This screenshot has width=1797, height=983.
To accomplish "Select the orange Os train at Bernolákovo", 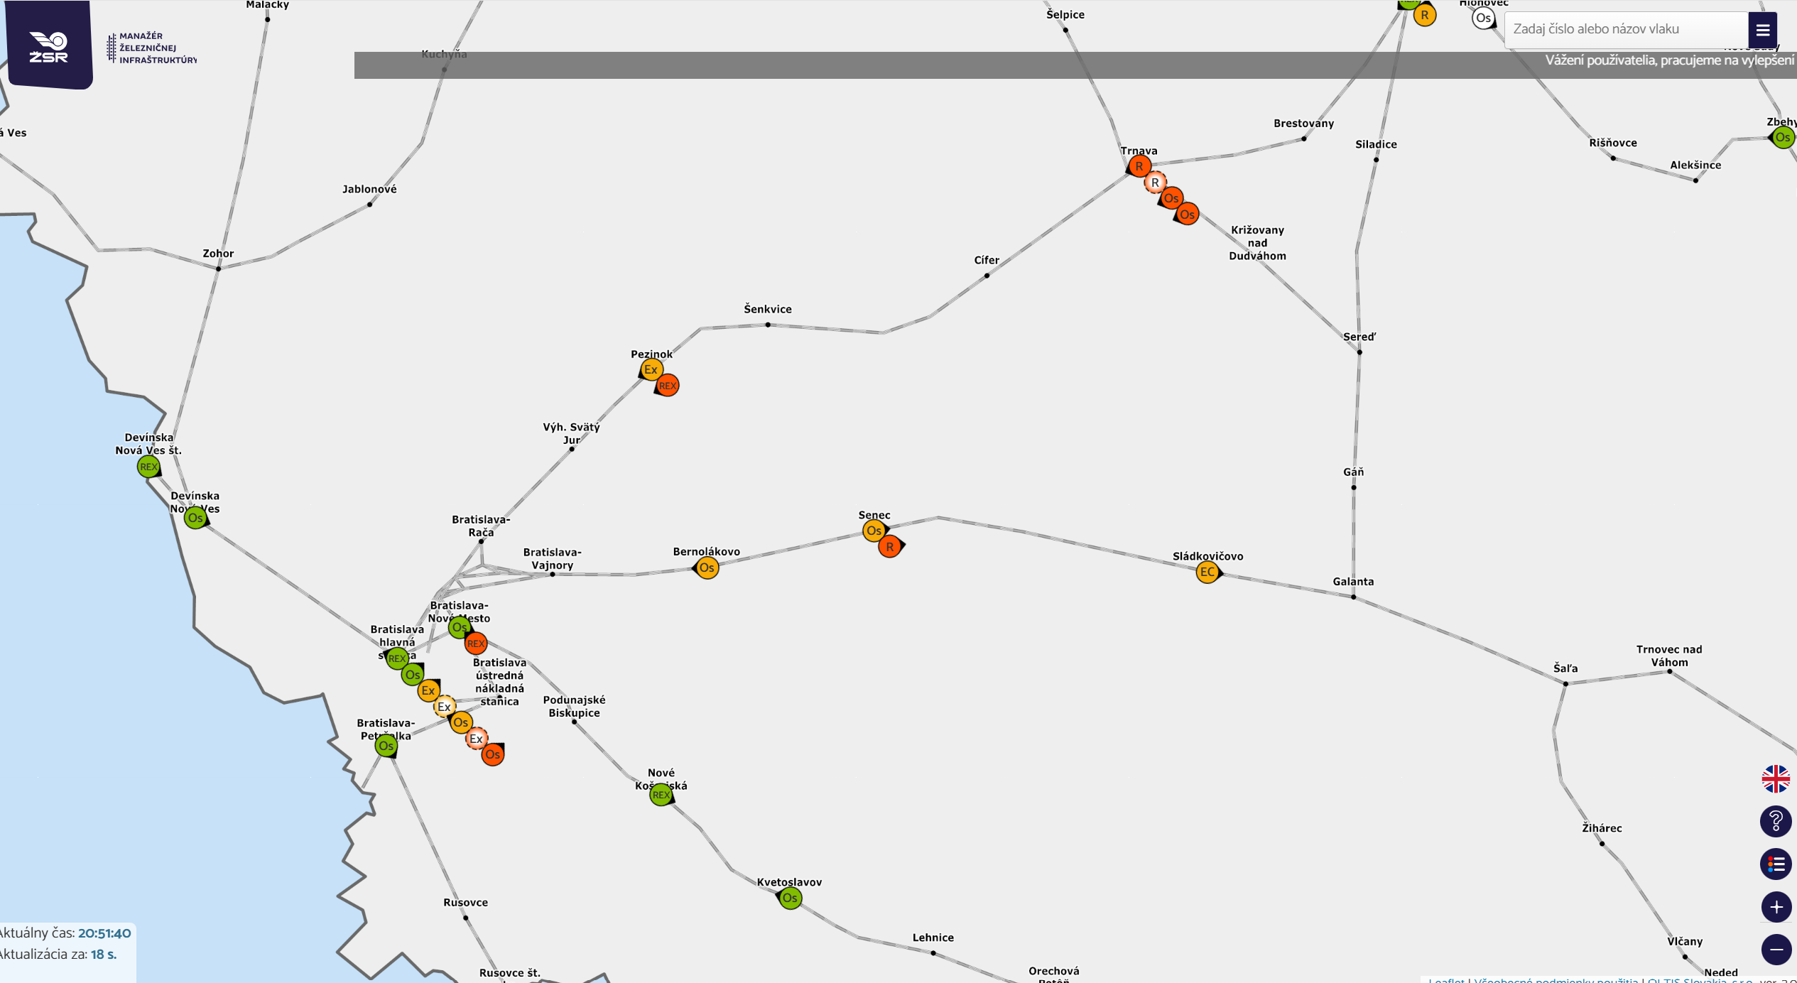I will point(707,567).
